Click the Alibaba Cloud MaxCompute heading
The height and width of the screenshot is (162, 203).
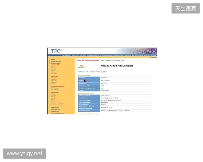click(x=117, y=66)
